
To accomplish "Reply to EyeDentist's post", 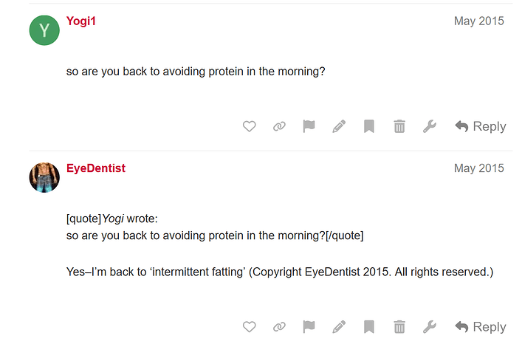I will tap(480, 327).
